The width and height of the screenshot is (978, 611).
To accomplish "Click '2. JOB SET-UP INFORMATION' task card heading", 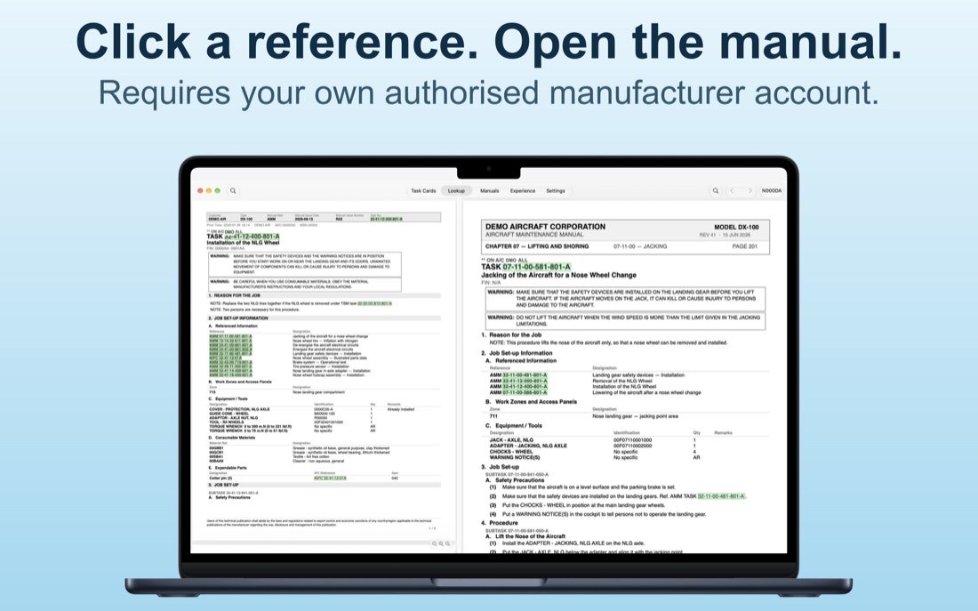I will pyautogui.click(x=238, y=318).
